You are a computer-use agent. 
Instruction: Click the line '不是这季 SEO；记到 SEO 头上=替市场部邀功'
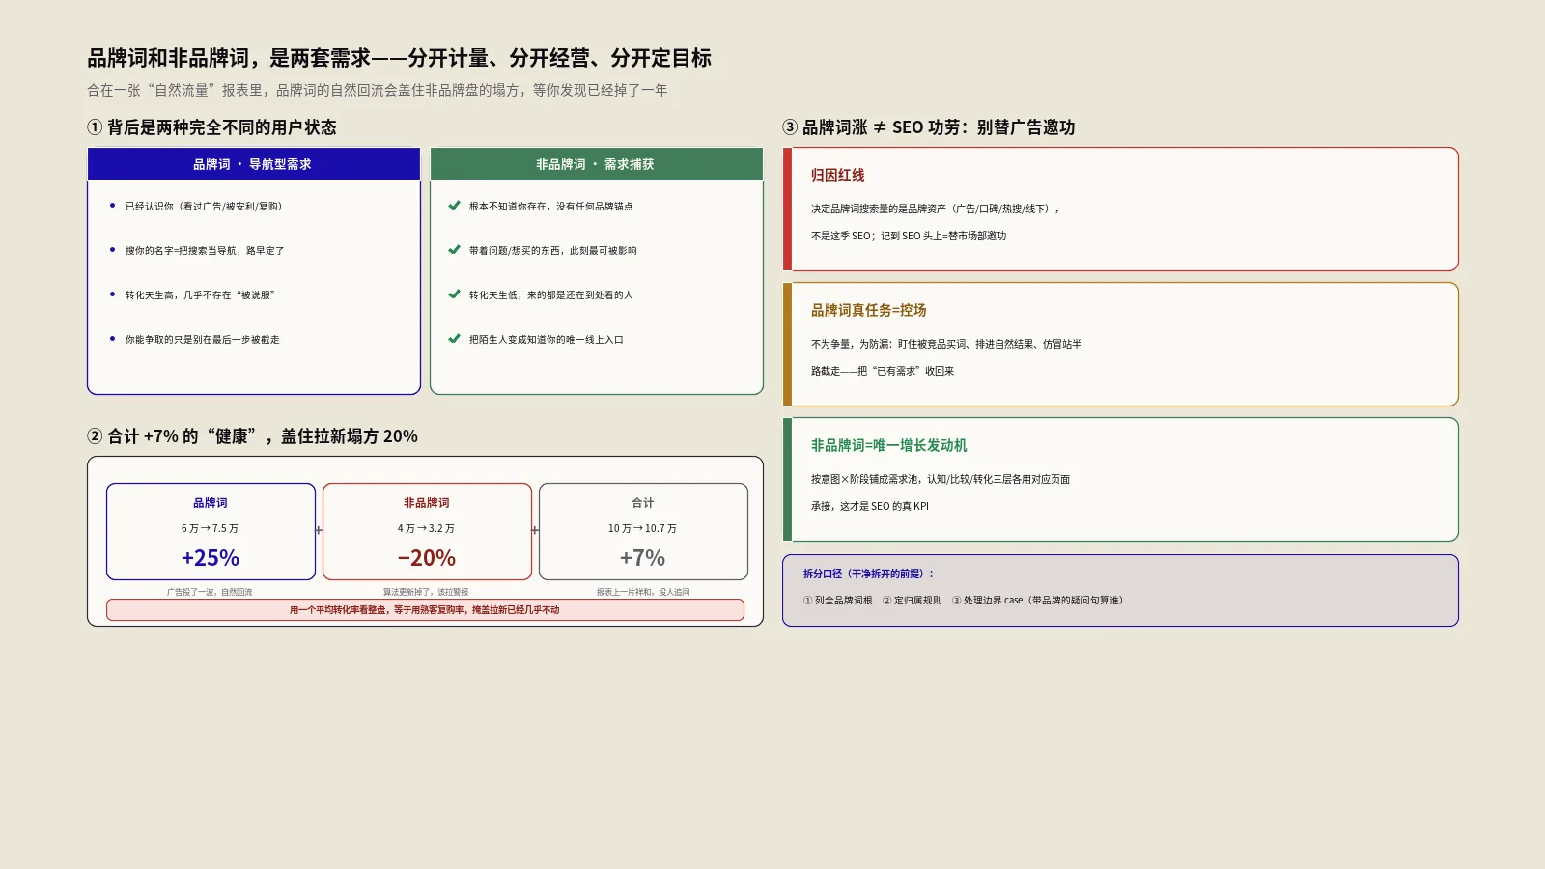pos(909,236)
